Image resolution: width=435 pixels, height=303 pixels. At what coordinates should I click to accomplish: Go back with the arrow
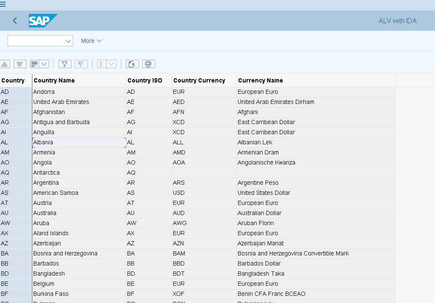click(15, 21)
